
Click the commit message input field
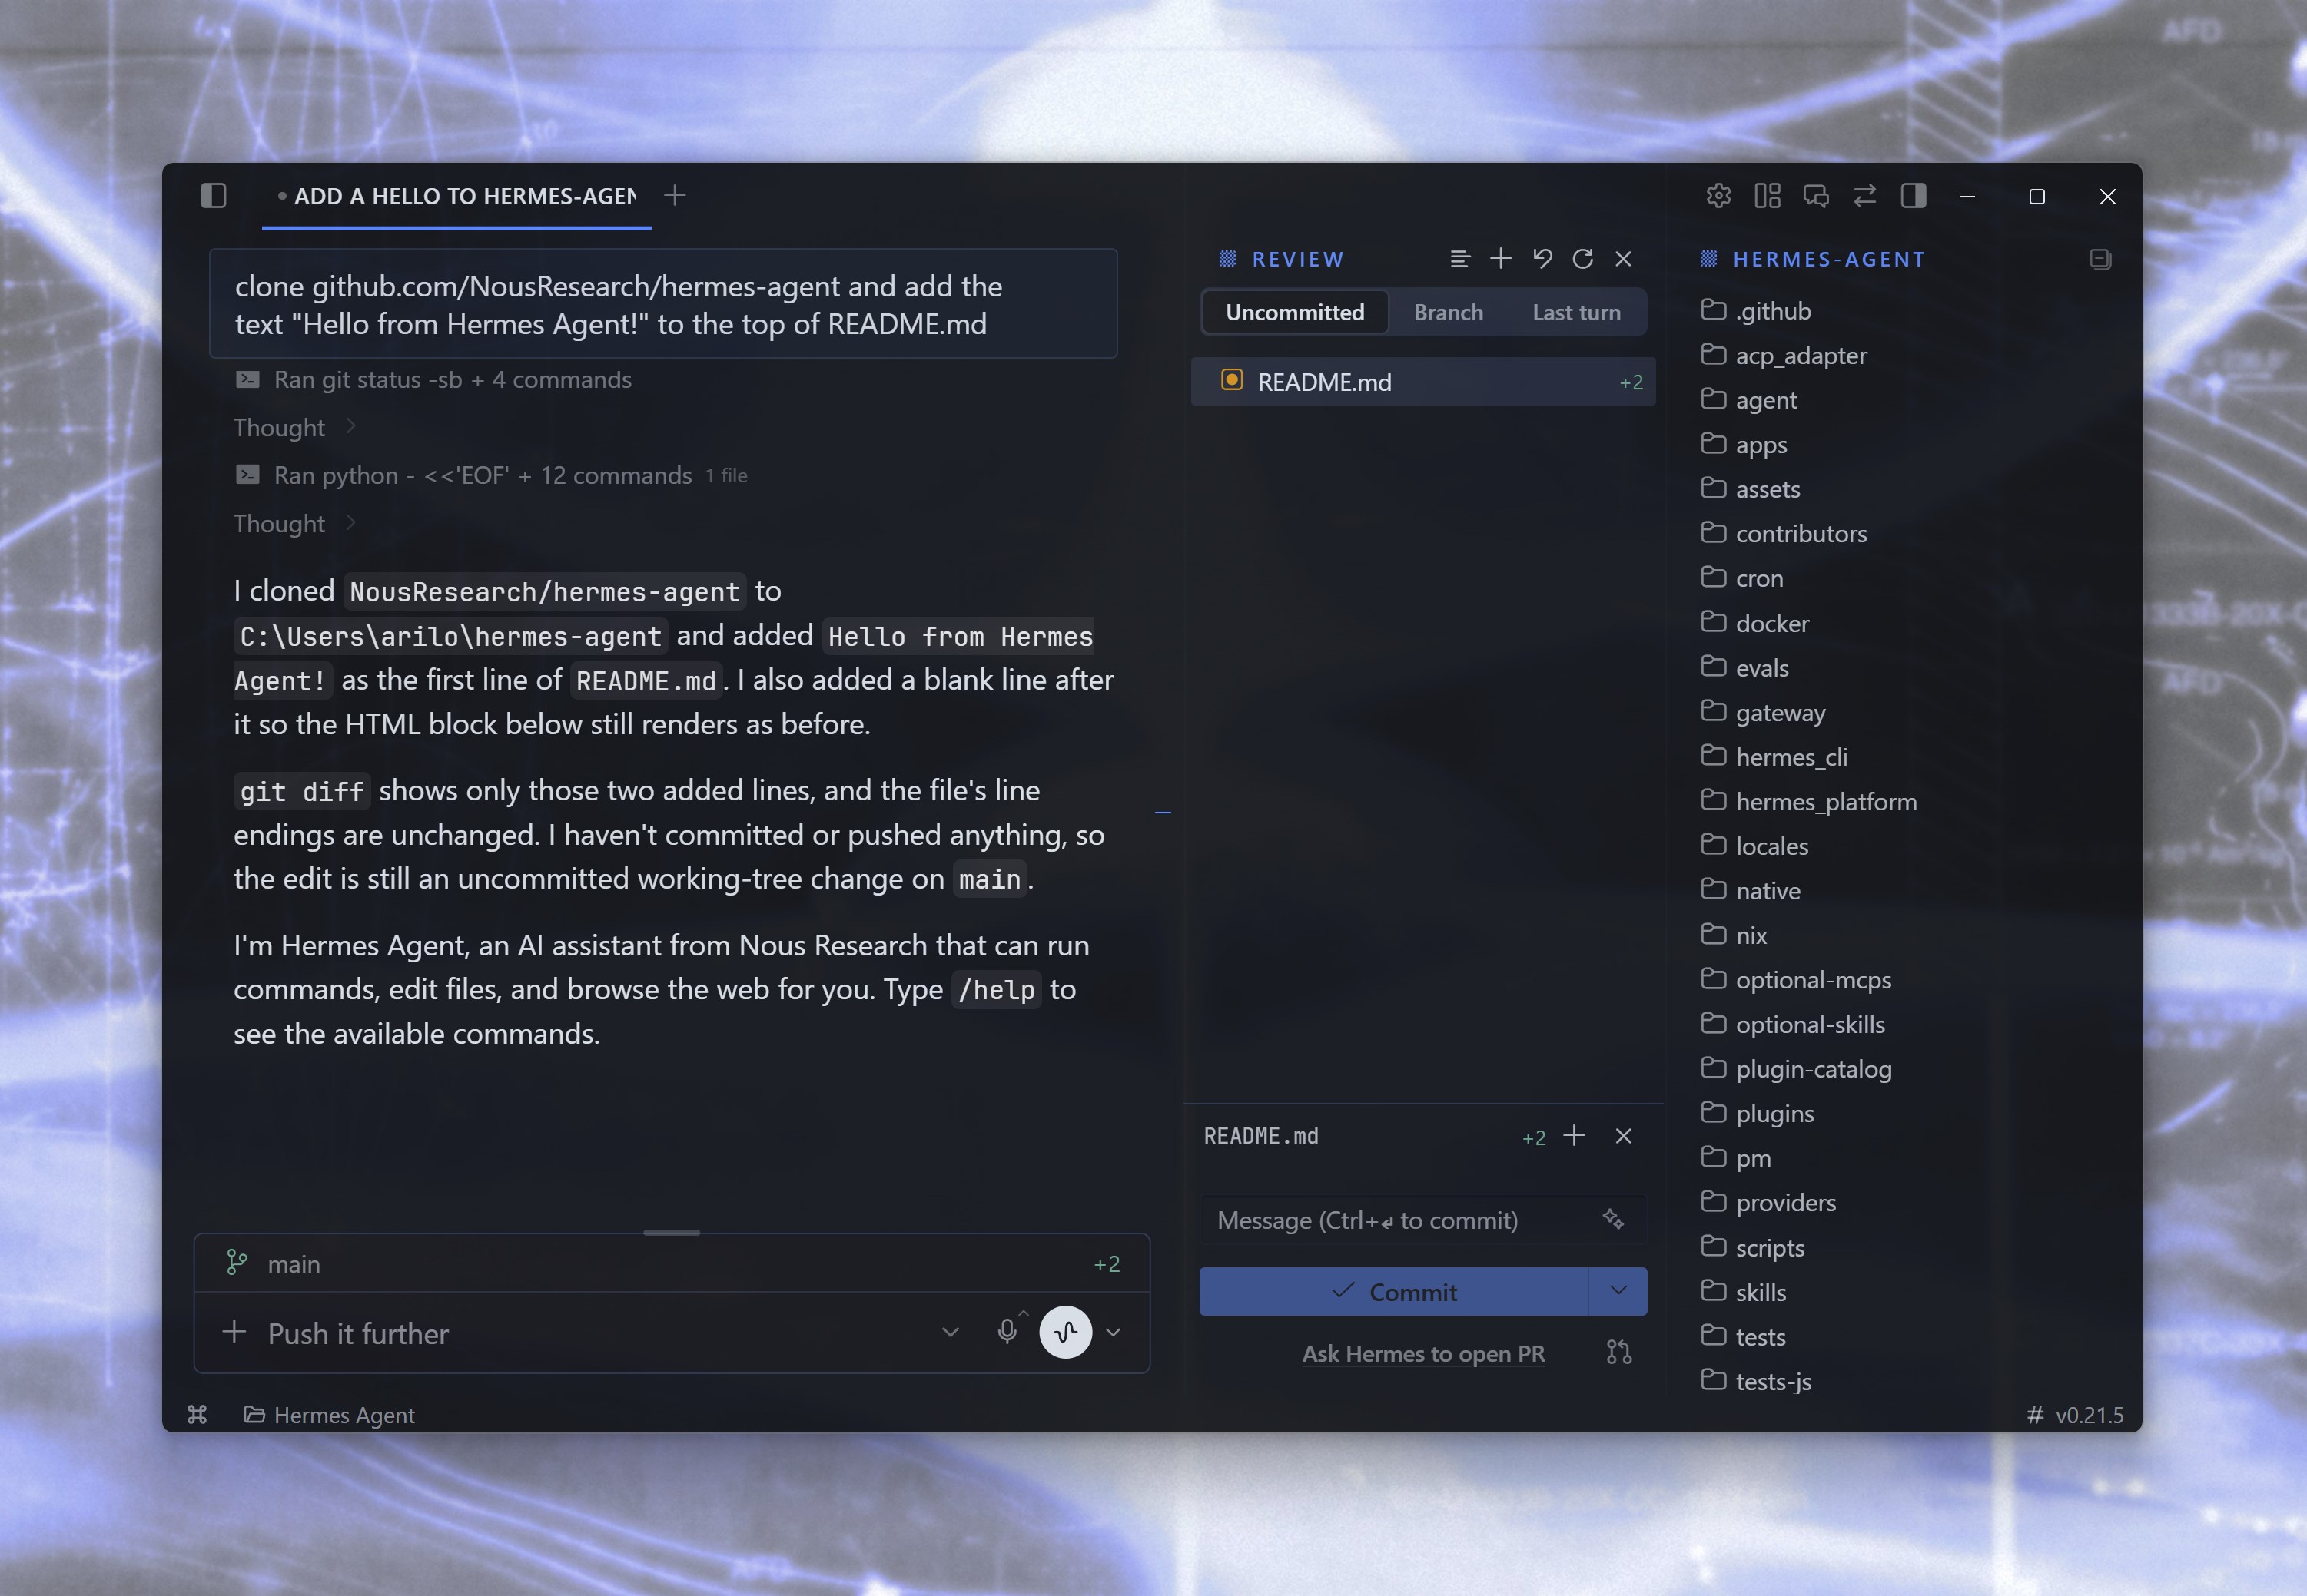click(1401, 1220)
